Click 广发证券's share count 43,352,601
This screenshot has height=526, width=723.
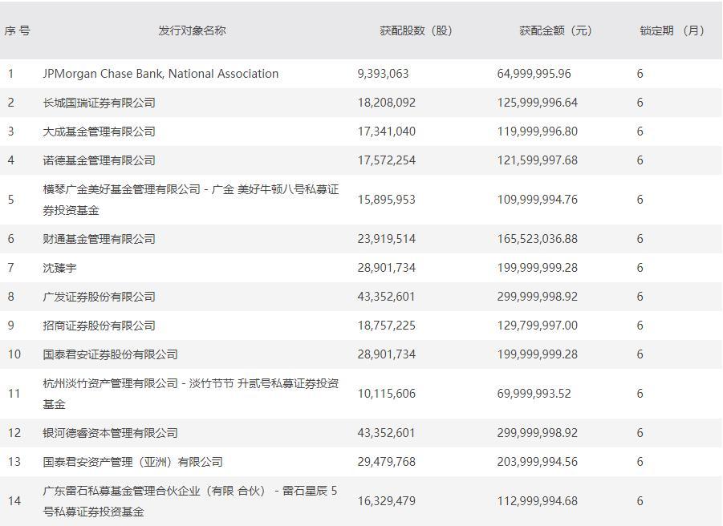(x=387, y=297)
